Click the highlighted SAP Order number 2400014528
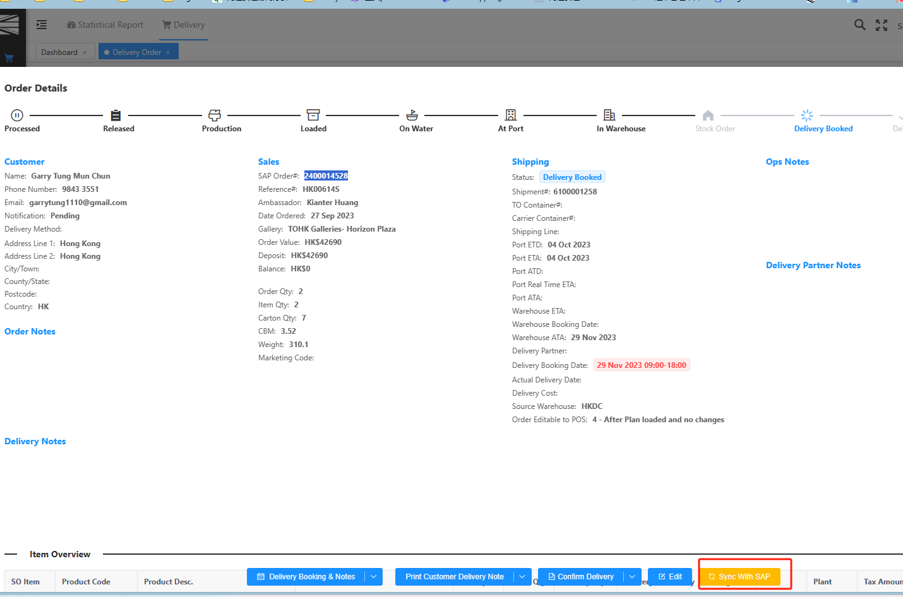The height and width of the screenshot is (597, 903). [x=326, y=176]
